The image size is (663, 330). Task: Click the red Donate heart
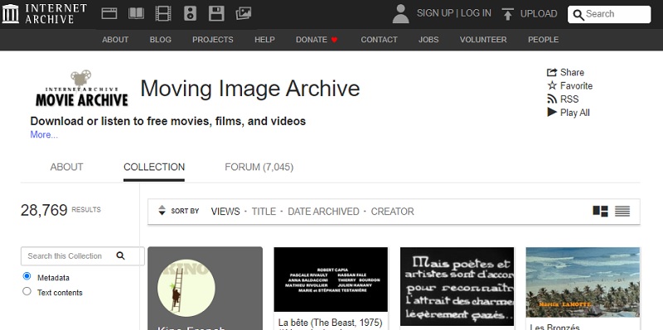pyautogui.click(x=334, y=40)
